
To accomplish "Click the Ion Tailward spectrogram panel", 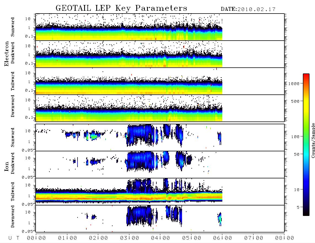I will (x=160, y=192).
